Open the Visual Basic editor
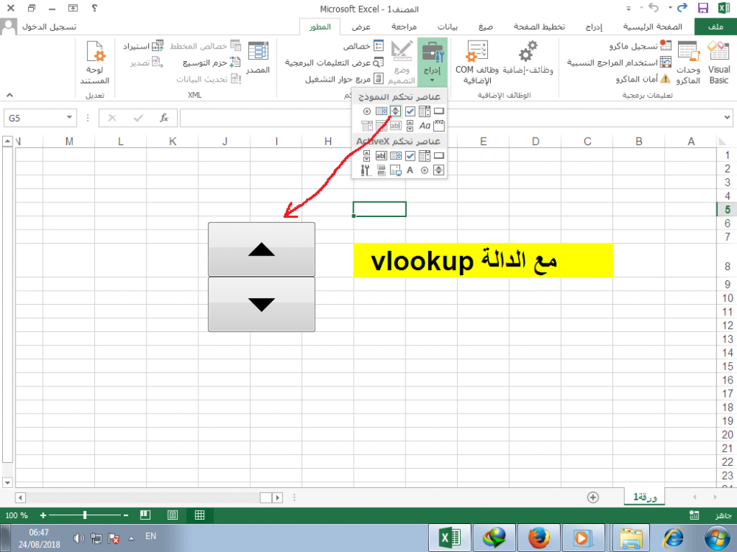The image size is (737, 552). click(719, 60)
